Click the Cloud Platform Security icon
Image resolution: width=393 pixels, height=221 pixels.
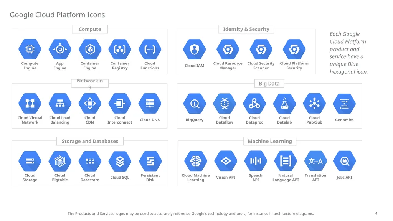294,49
